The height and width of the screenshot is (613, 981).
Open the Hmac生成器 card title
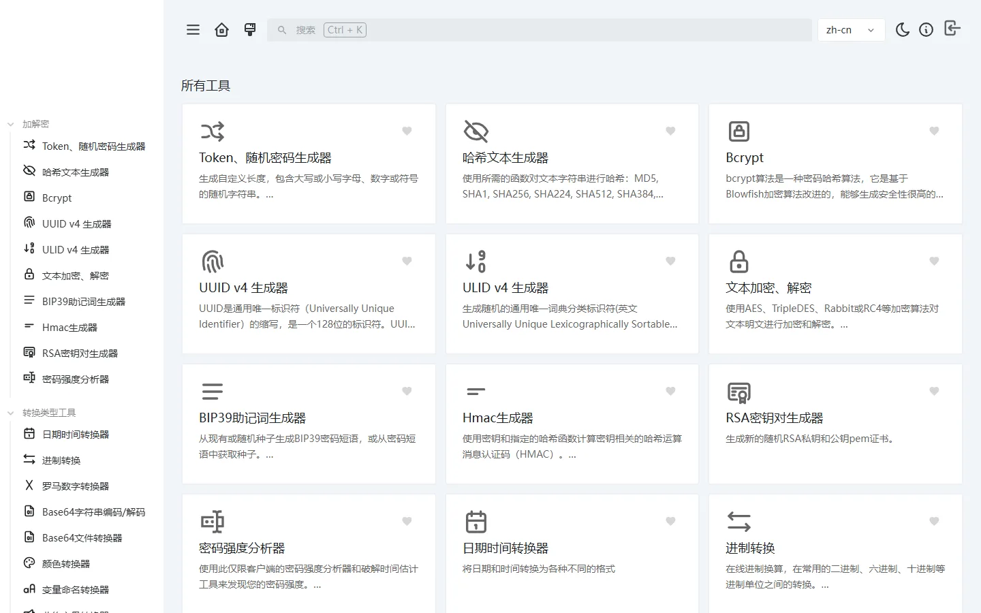click(498, 418)
